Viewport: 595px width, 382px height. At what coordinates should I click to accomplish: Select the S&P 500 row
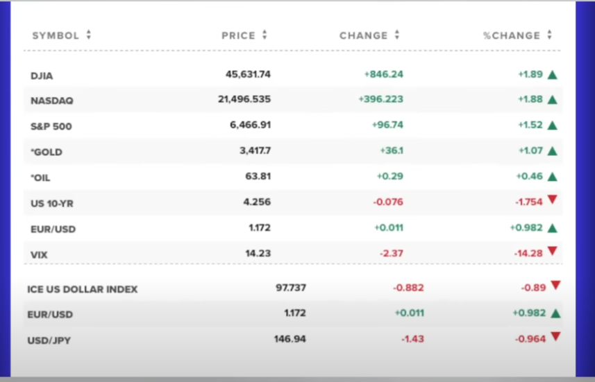(x=293, y=125)
